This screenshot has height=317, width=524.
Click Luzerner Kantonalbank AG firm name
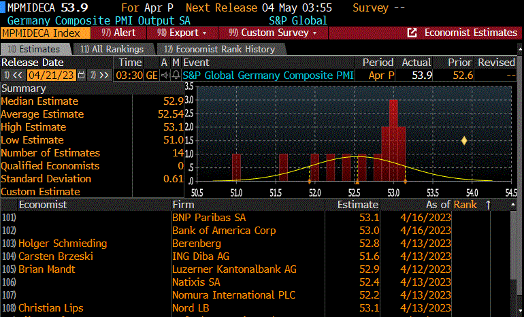(x=234, y=269)
